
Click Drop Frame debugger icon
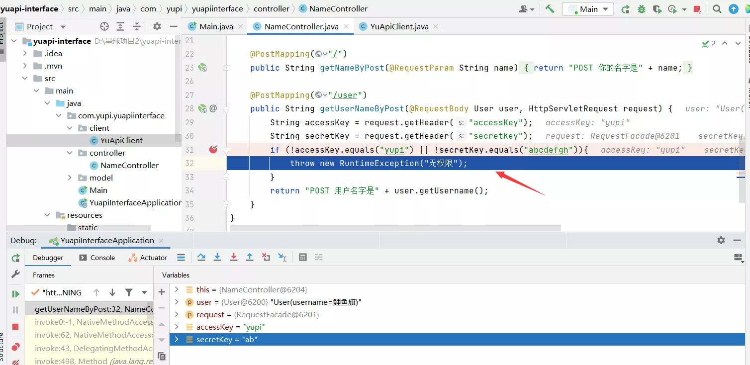coord(266,257)
